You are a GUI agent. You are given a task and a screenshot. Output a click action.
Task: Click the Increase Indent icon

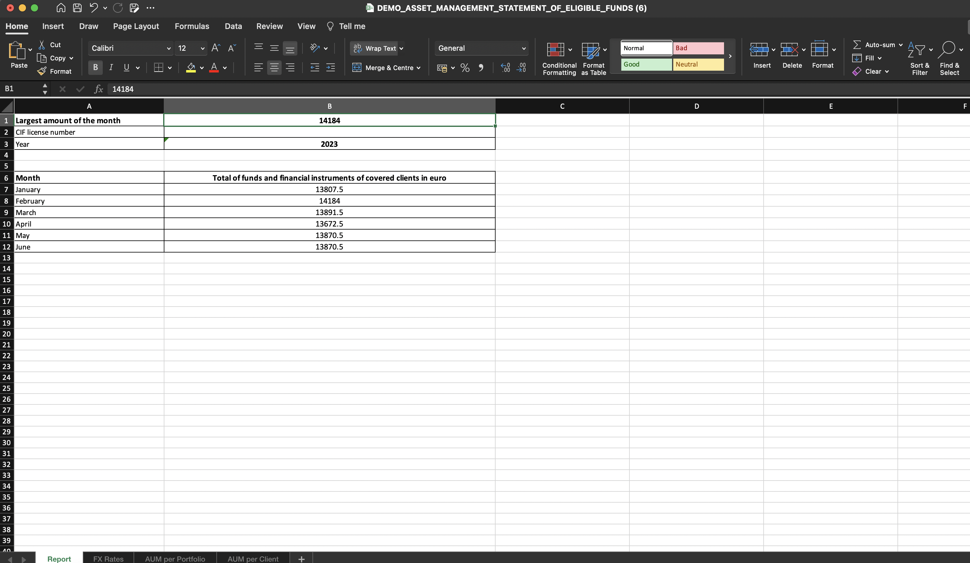tap(330, 68)
